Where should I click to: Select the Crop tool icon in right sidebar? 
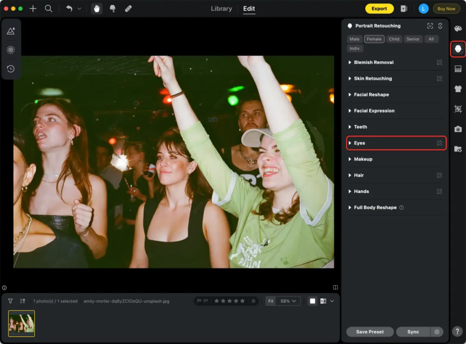tap(458, 109)
